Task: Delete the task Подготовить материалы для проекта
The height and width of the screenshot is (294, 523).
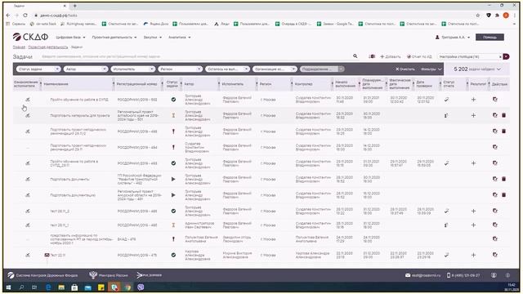Action: (504, 115)
